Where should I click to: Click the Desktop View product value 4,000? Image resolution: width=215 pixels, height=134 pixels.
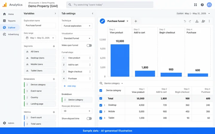click(142, 105)
